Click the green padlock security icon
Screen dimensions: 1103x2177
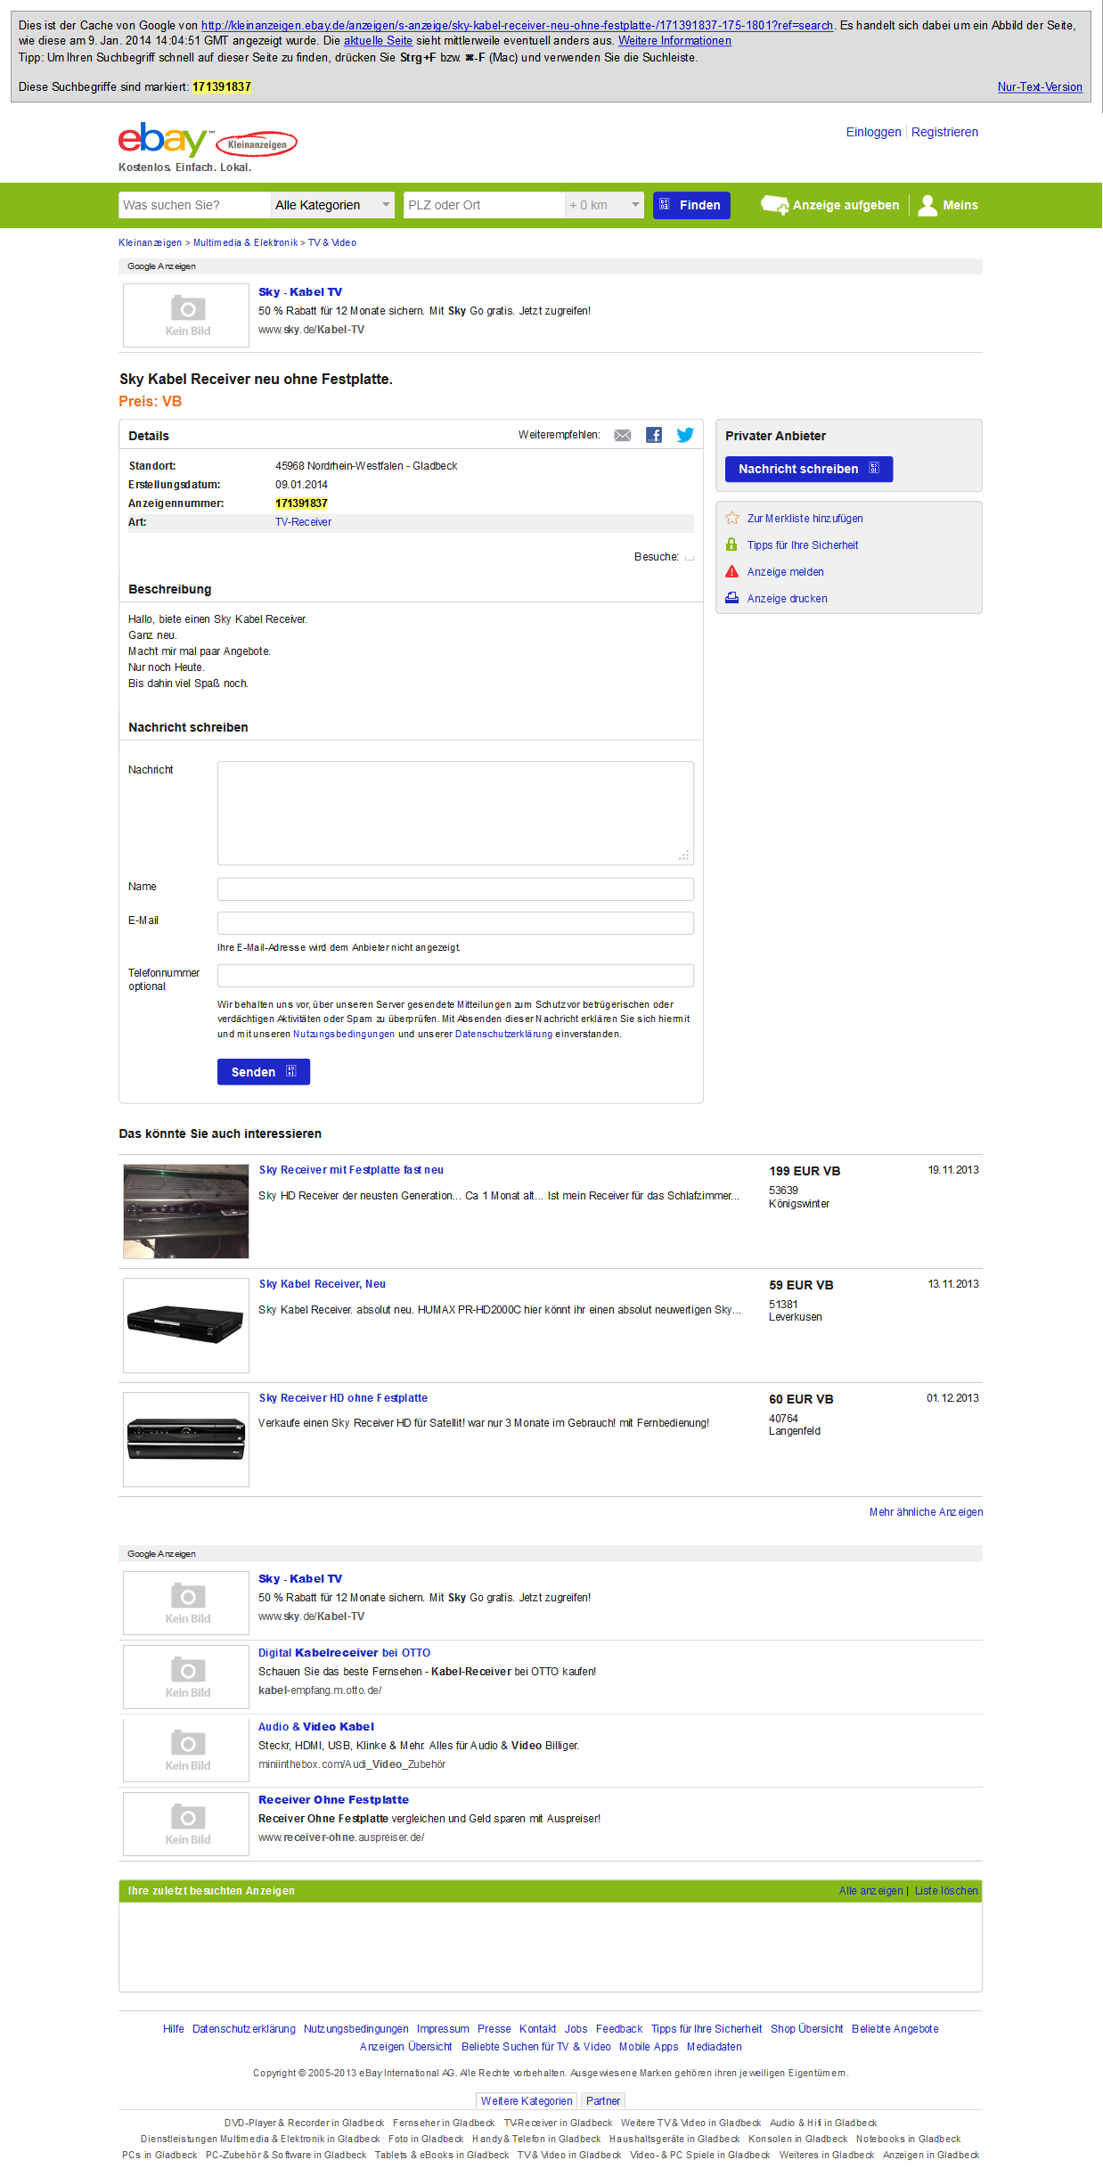click(x=731, y=544)
